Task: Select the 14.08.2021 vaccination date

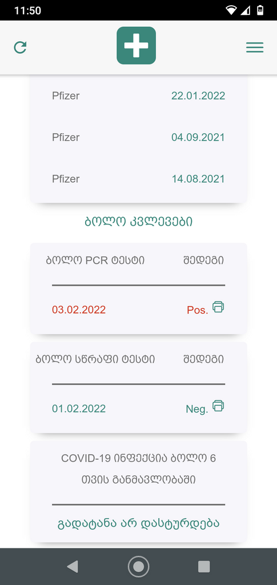Action: 198,179
